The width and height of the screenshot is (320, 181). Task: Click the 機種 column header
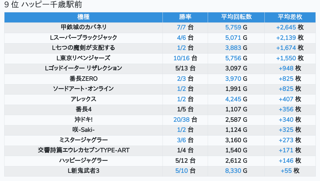pyautogui.click(x=83, y=17)
